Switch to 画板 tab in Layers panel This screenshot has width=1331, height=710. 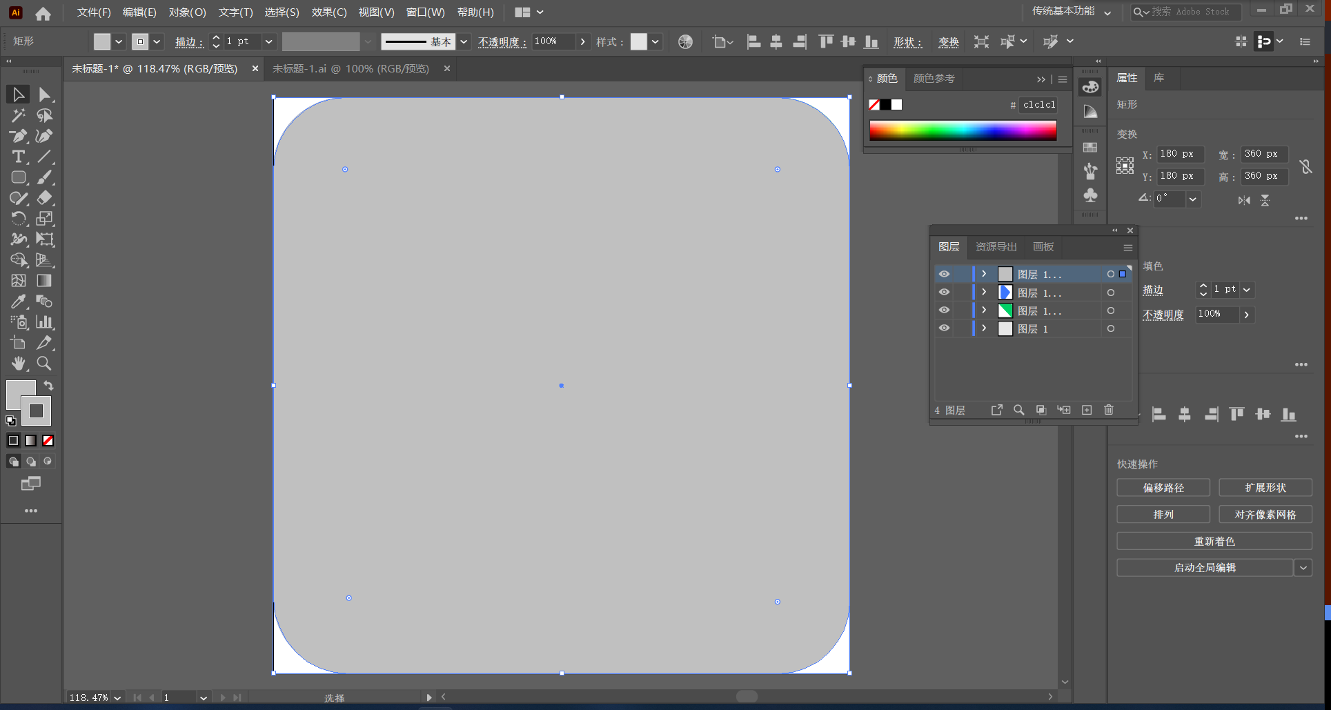(x=1043, y=247)
